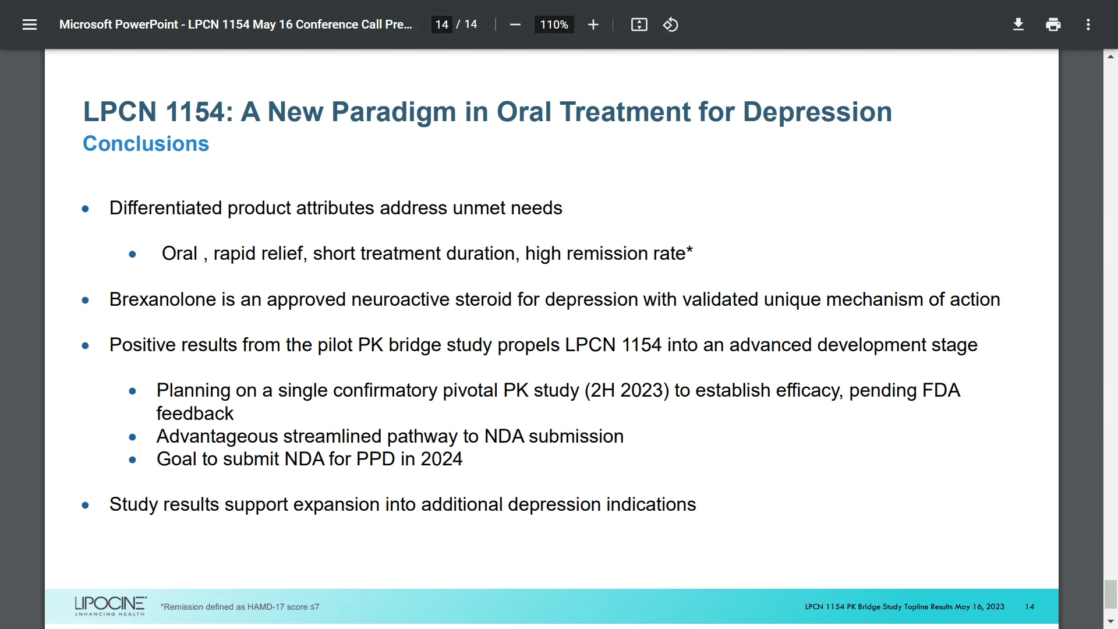
Task: Edit the 110% zoom level field
Action: (x=554, y=24)
